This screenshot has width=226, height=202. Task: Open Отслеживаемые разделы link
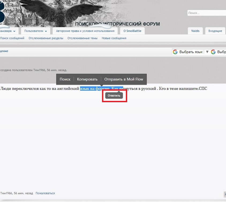pos(46,38)
